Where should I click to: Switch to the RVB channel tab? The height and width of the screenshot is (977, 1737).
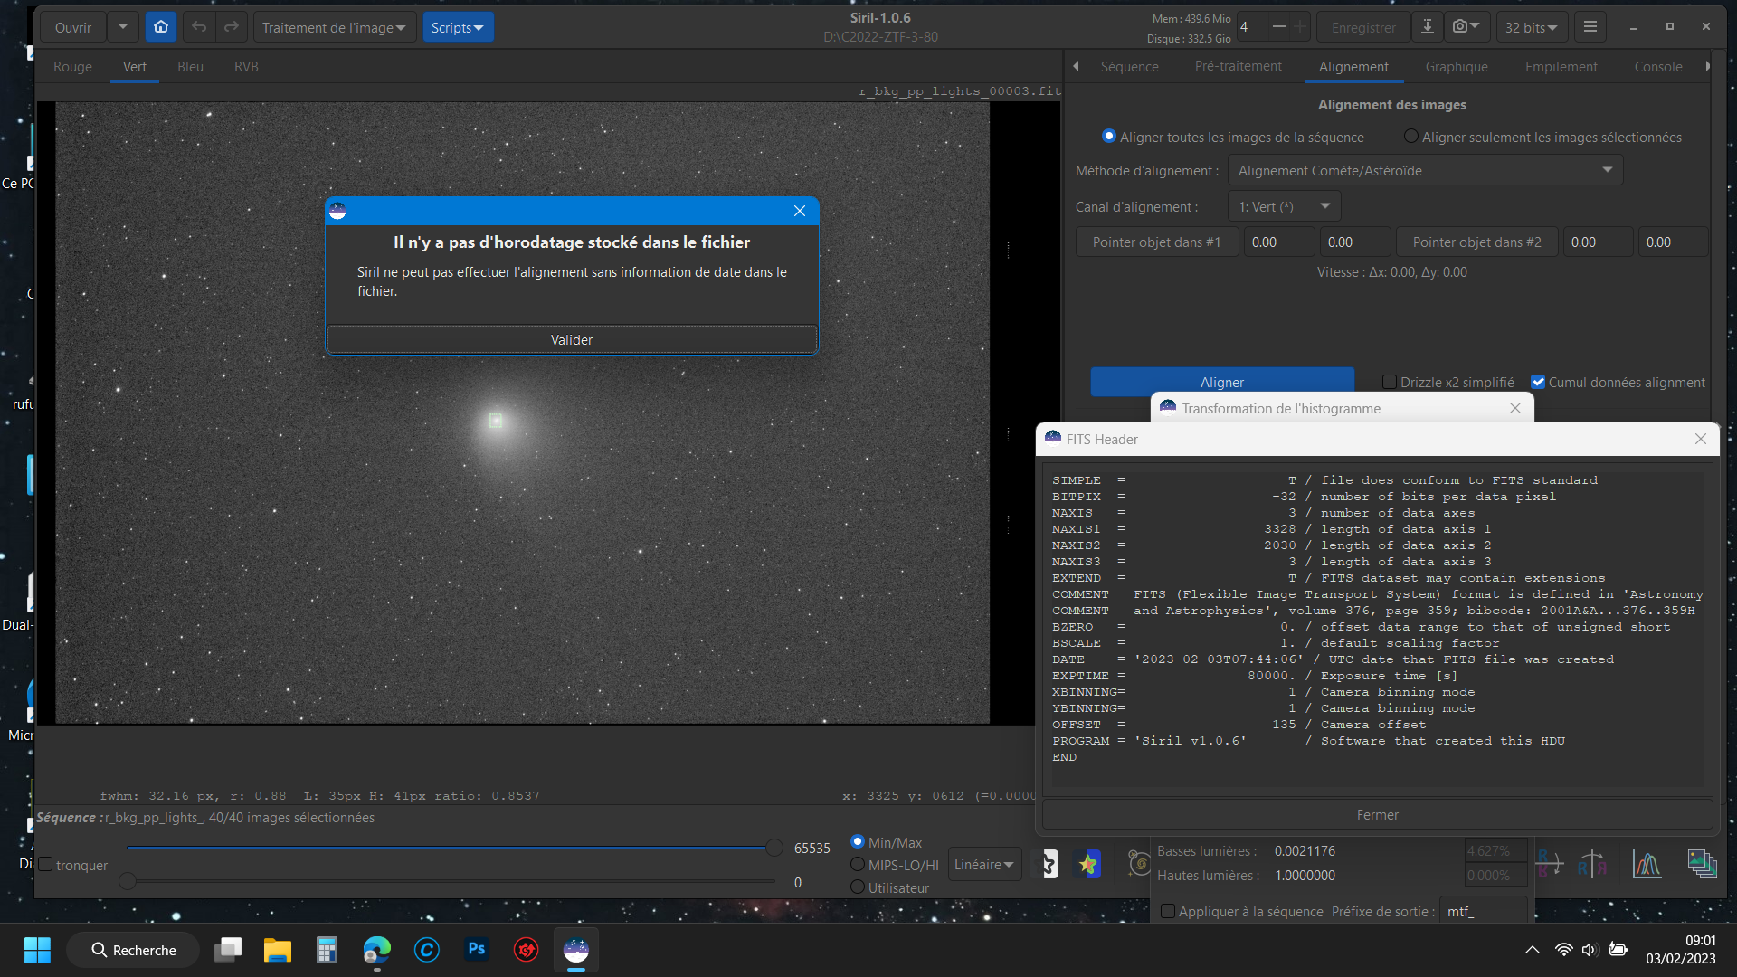[x=246, y=67]
